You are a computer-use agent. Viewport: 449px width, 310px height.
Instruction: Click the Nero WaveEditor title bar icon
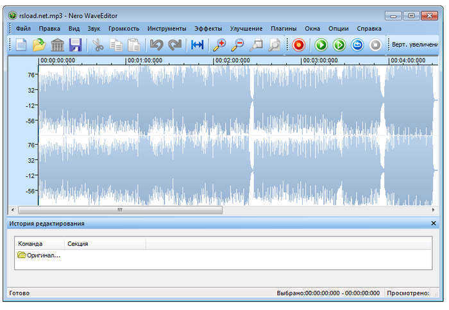pos(13,15)
